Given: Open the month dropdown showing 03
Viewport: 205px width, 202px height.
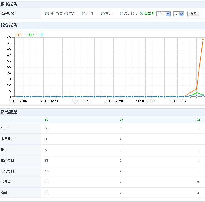Looking at the screenshot, I should [x=179, y=14].
